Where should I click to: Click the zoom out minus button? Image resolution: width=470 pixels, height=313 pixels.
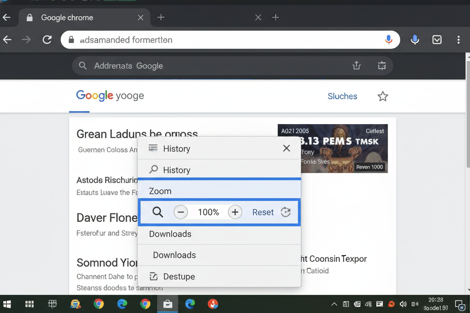(181, 212)
